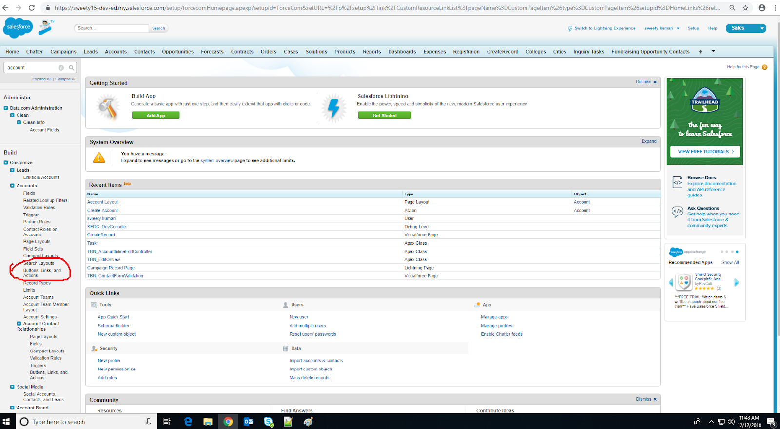780x429 pixels.
Task: Click Expand All in the sidebar
Action: (42, 79)
